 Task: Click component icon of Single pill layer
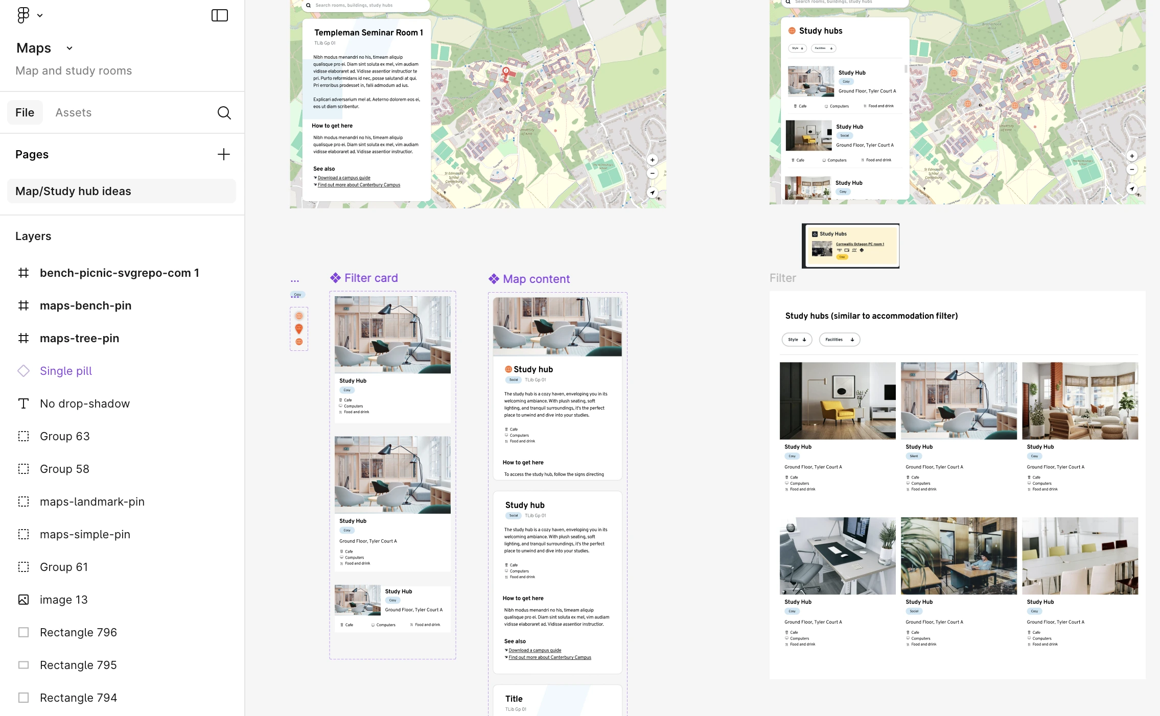click(x=24, y=371)
